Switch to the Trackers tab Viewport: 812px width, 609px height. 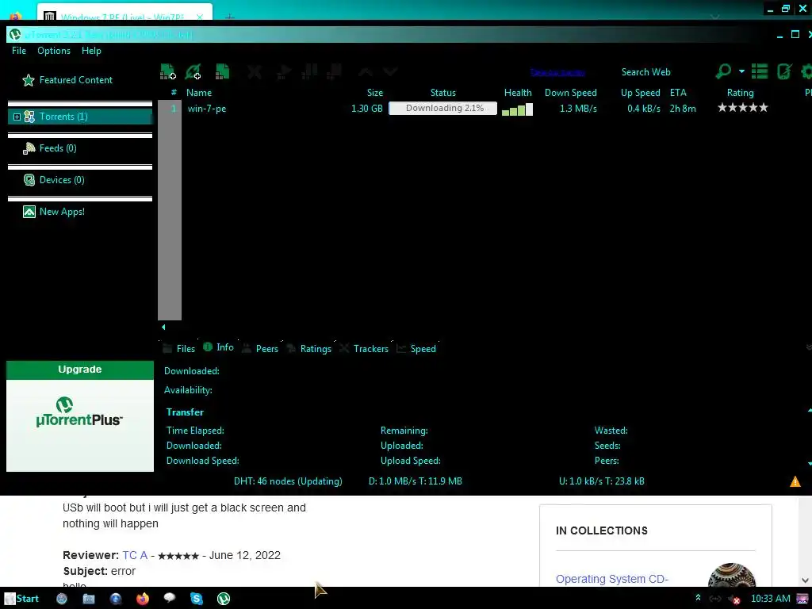(364, 349)
